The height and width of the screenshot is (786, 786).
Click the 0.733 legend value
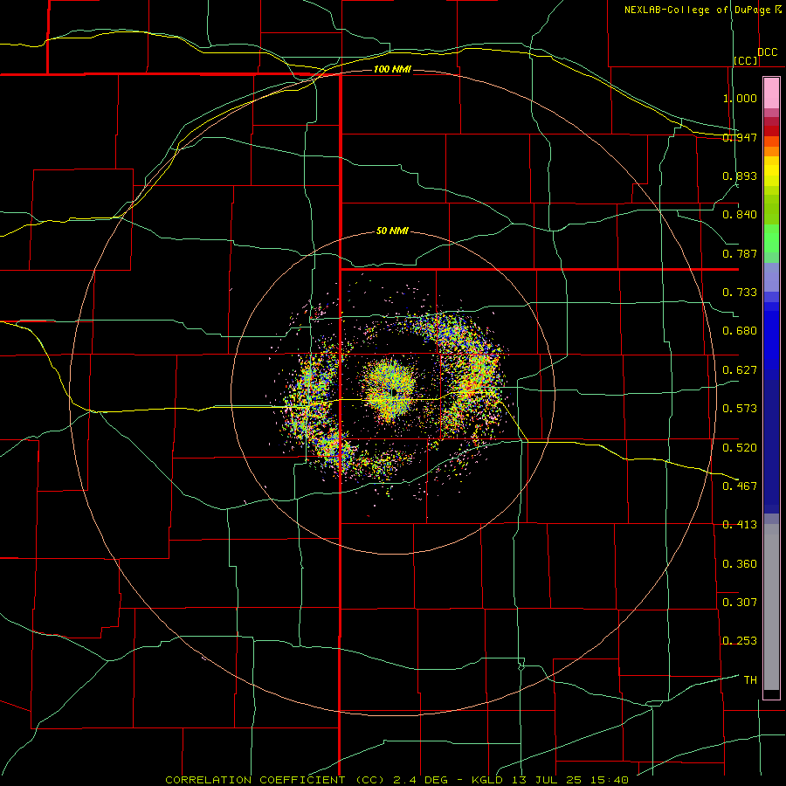(740, 293)
